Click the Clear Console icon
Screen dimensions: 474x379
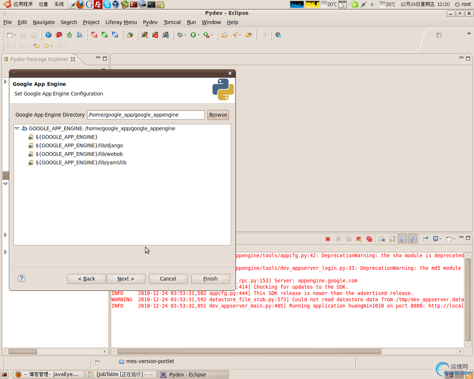pos(382,239)
